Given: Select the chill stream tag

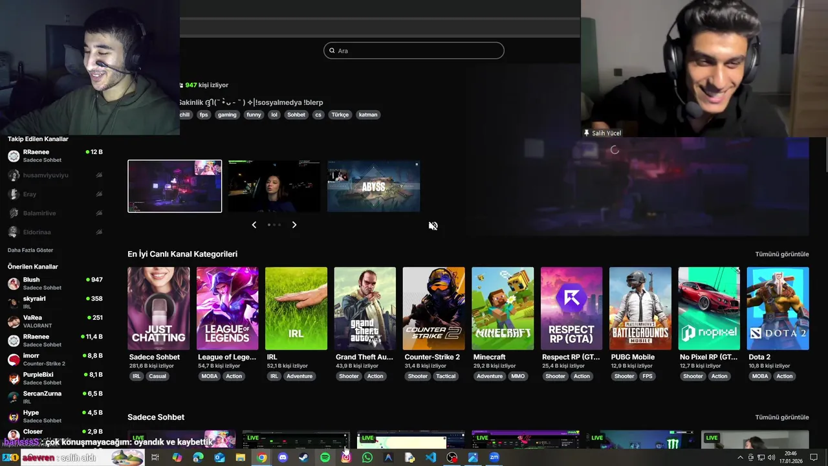Looking at the screenshot, I should (x=185, y=115).
